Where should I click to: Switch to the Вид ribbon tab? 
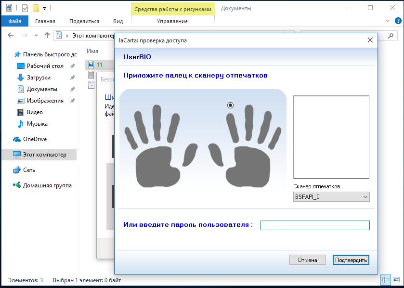tap(118, 21)
